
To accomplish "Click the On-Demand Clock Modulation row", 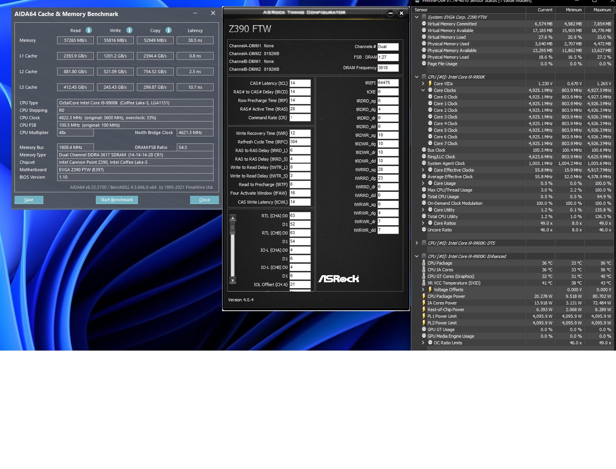I will coord(513,203).
